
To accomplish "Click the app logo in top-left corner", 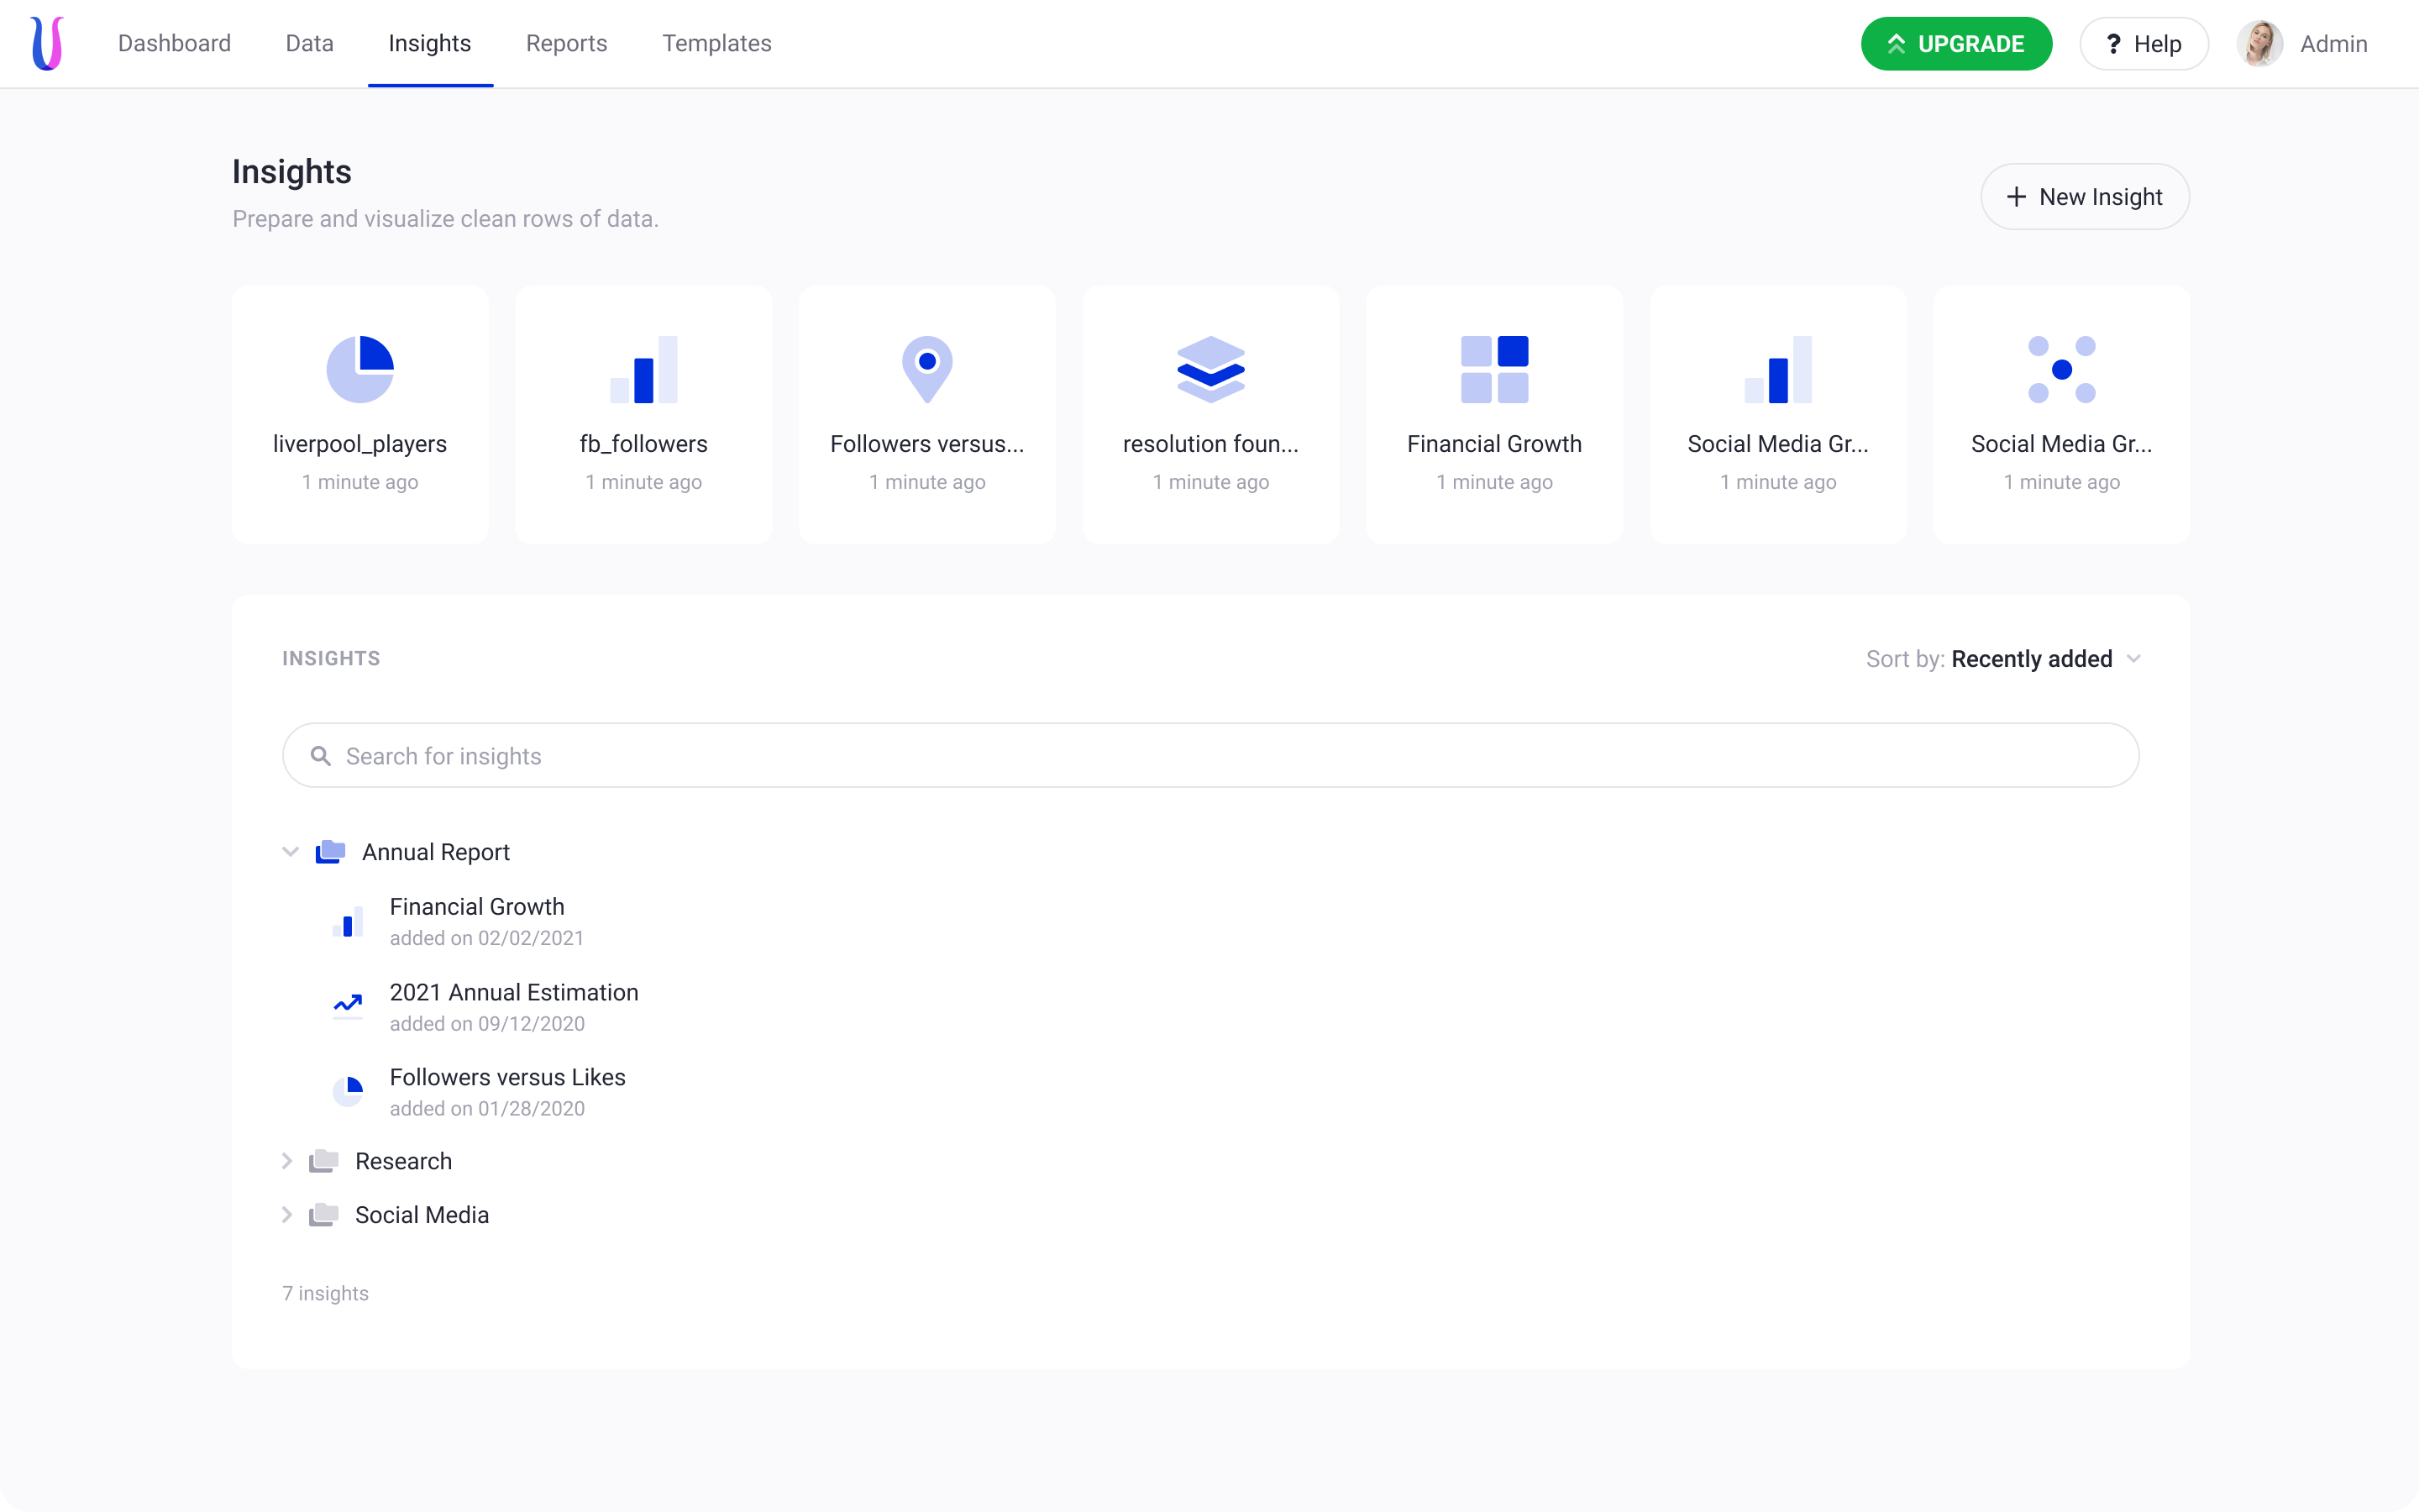I will point(47,43).
